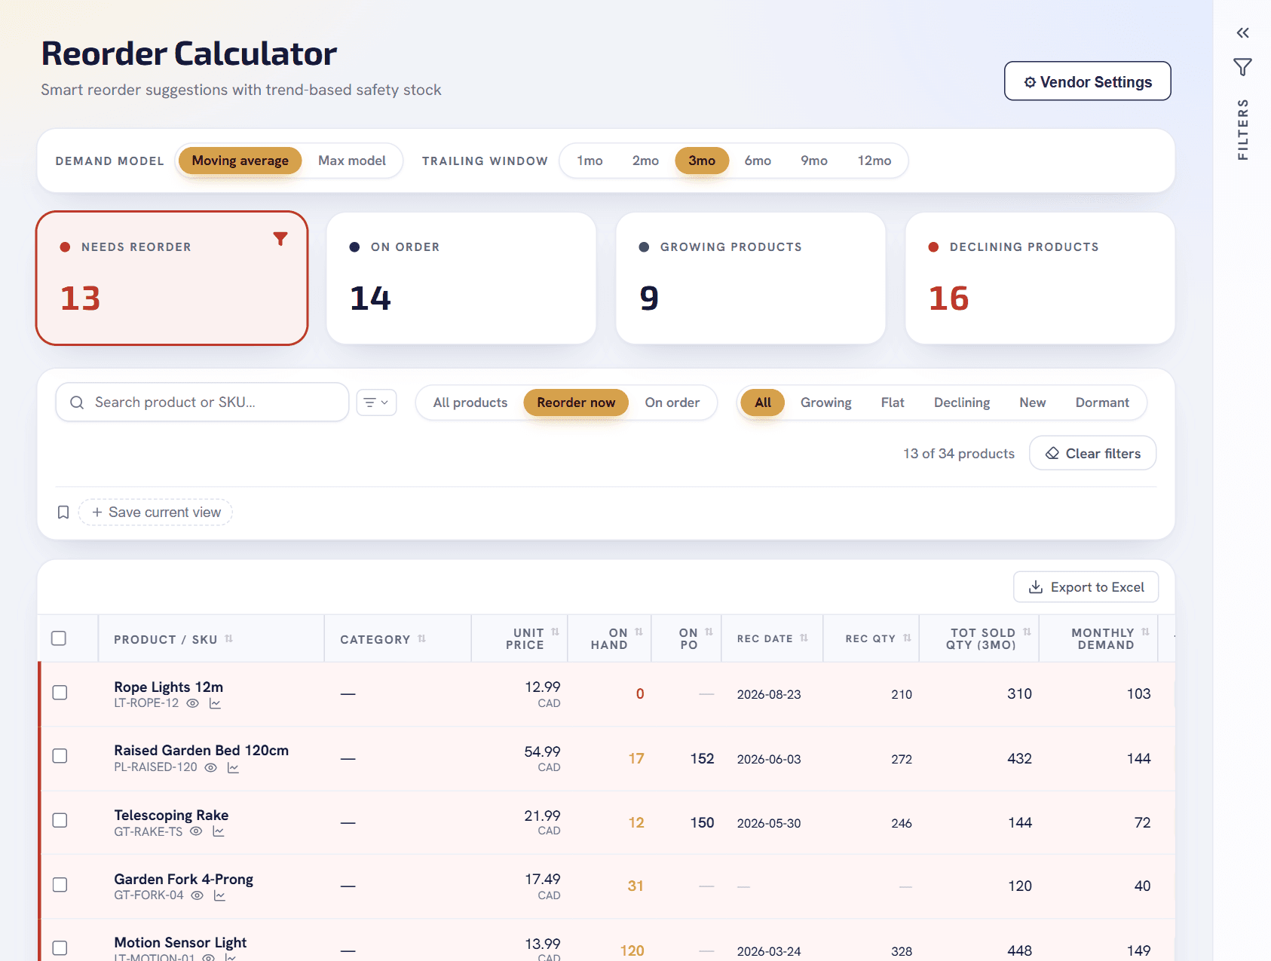Focus the Search product or SKU field
1271x961 pixels.
click(202, 402)
